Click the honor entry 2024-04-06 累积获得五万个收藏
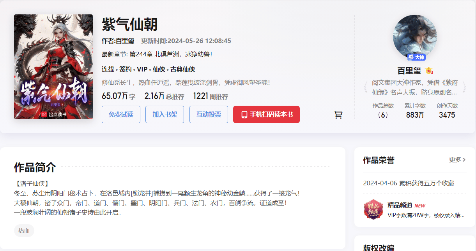 click(409, 183)
